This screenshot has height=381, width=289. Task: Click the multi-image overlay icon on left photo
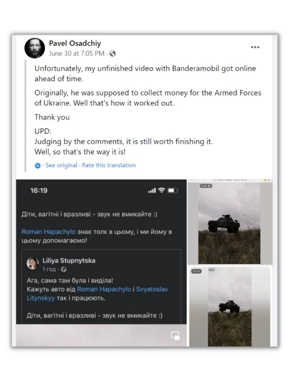[x=175, y=335]
